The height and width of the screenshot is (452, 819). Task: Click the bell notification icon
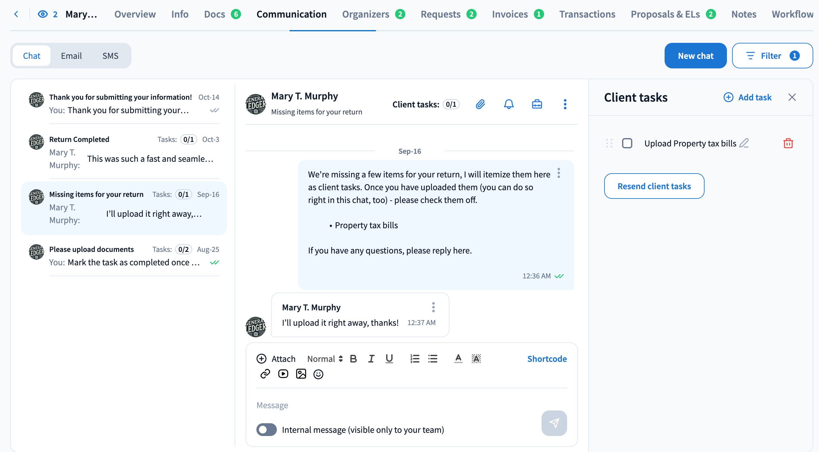pyautogui.click(x=509, y=104)
